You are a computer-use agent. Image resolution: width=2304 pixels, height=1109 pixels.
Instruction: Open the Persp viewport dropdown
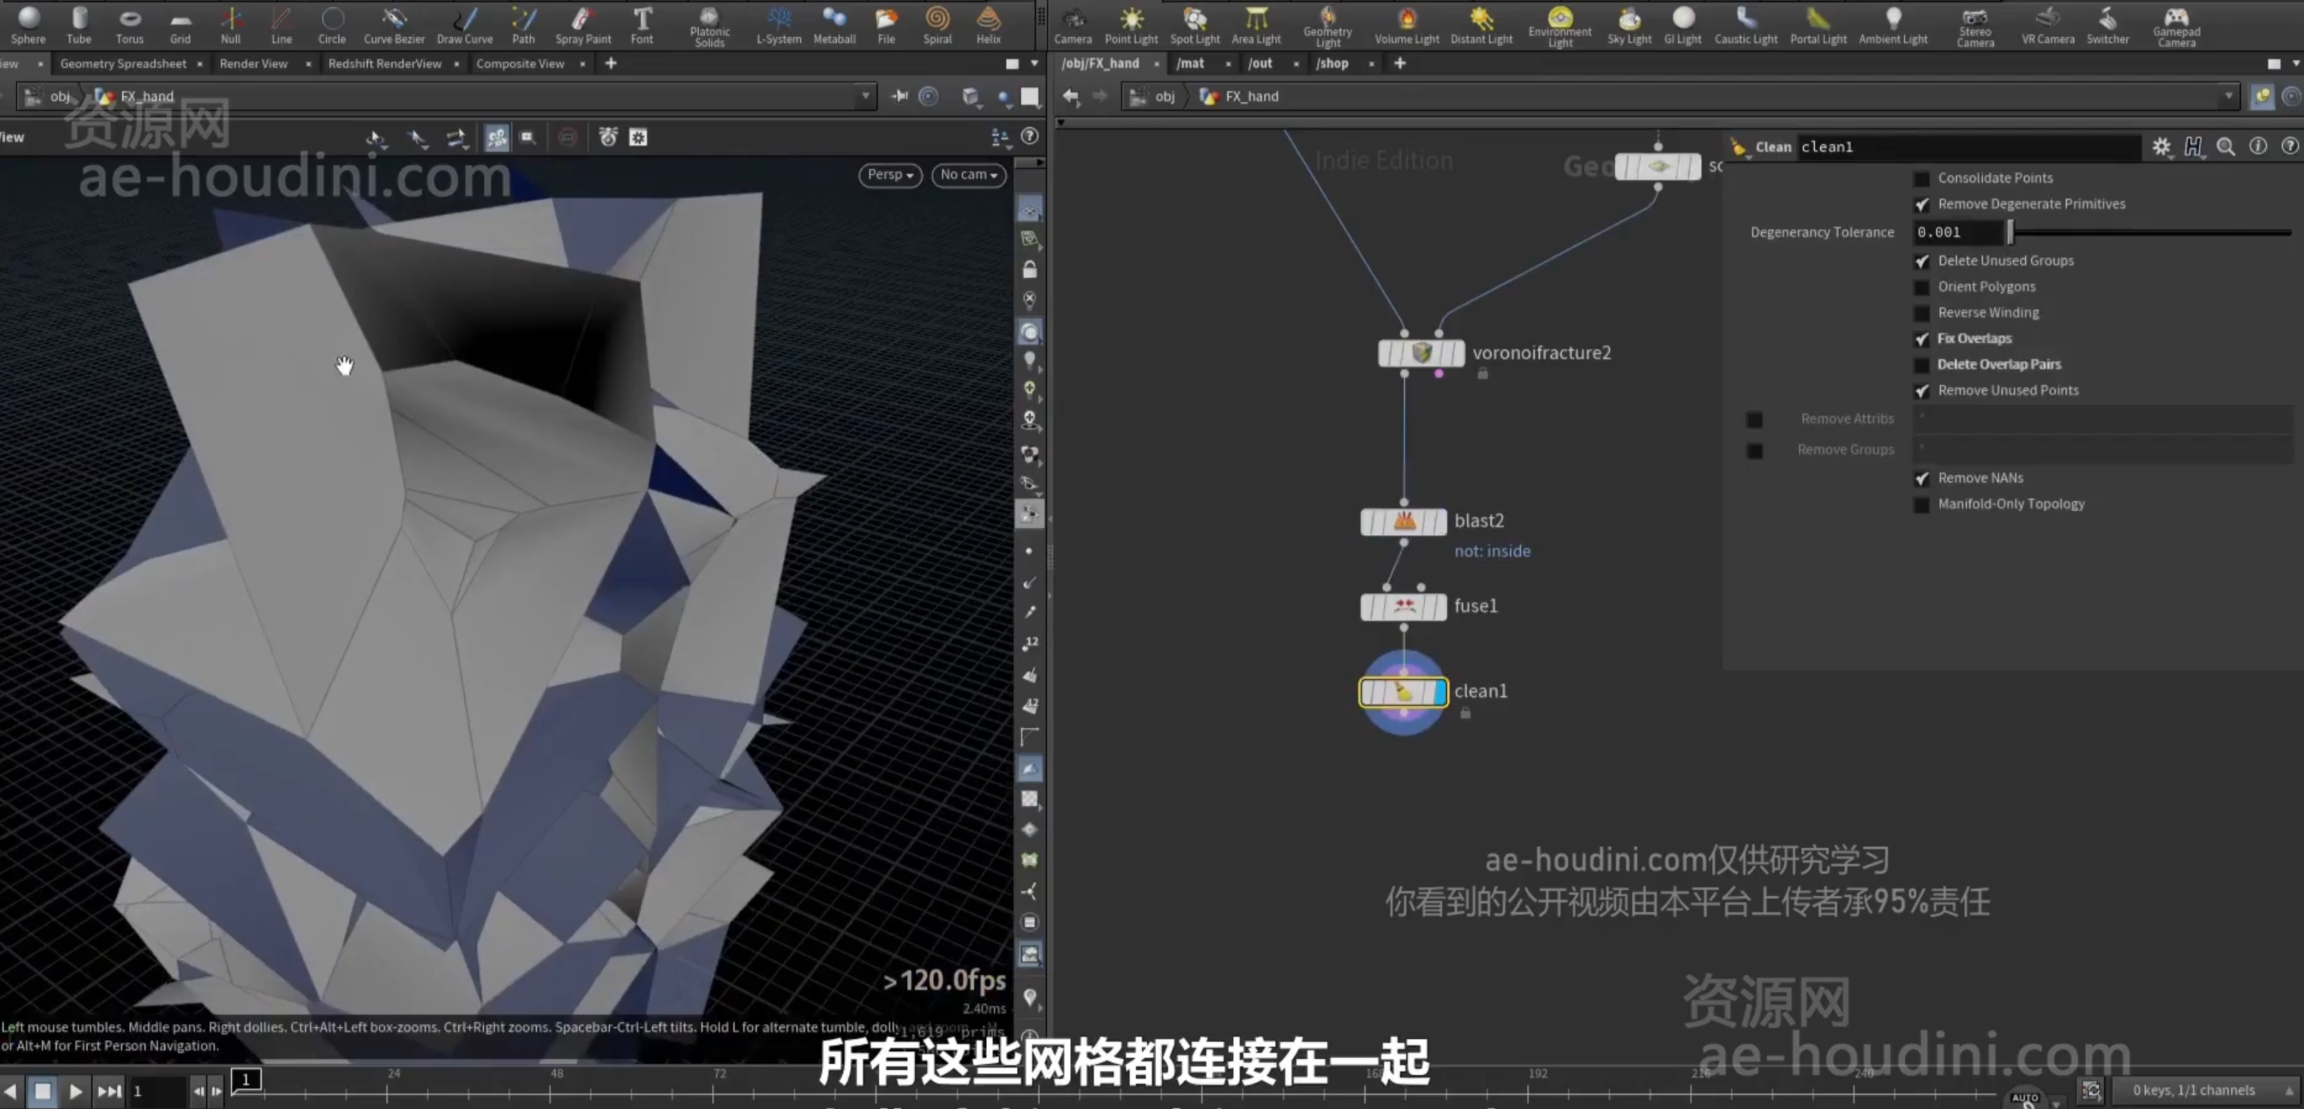tap(890, 175)
